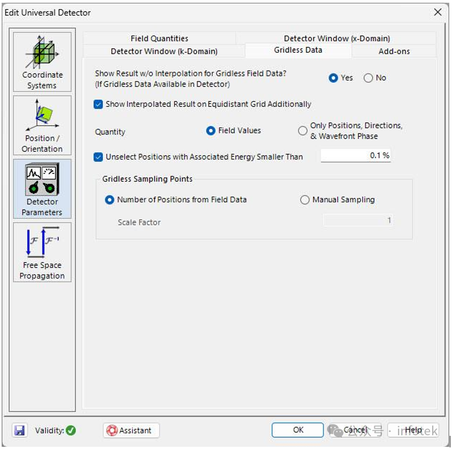This screenshot has height=449, width=452.
Task: Click the Detector Parameters icon
Action: [41, 184]
